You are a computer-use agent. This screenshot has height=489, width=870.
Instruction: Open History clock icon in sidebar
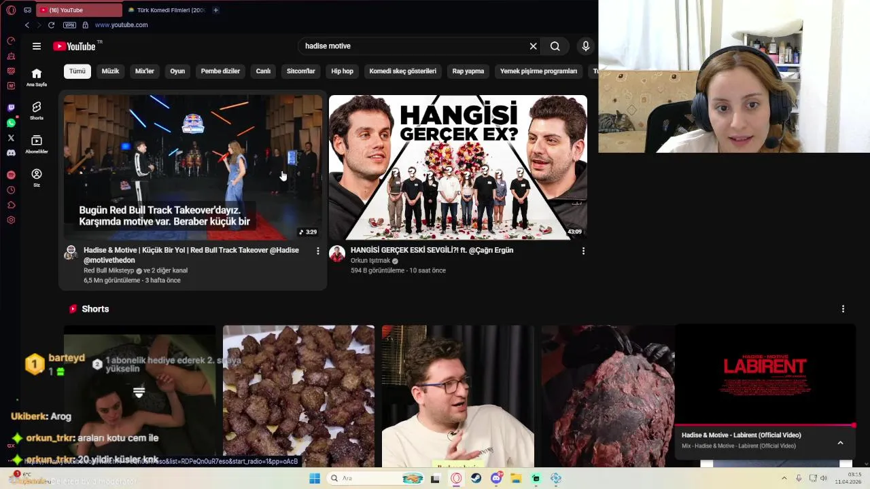click(x=11, y=190)
